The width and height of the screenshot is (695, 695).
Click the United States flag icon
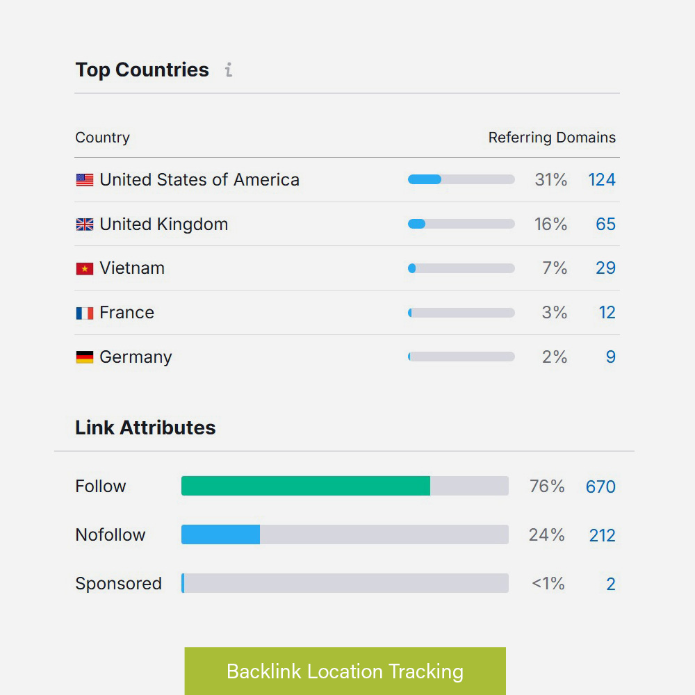tap(85, 180)
